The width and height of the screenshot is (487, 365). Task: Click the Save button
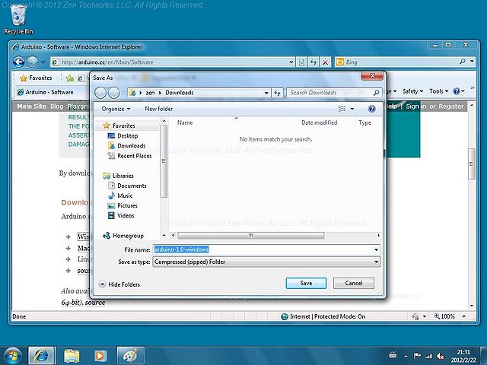(306, 283)
